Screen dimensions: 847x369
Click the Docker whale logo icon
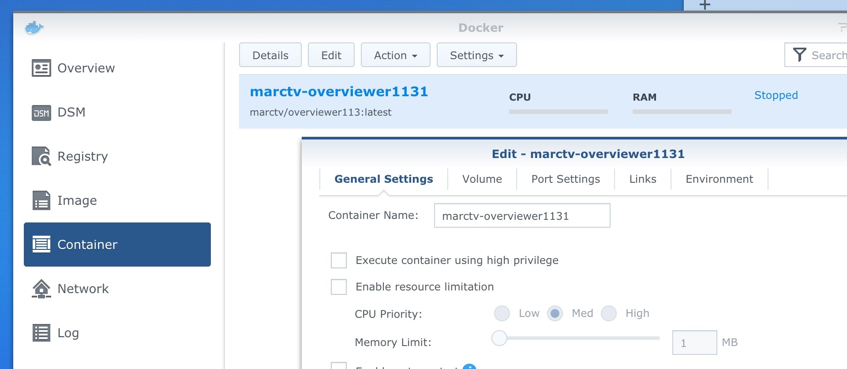coord(34,28)
